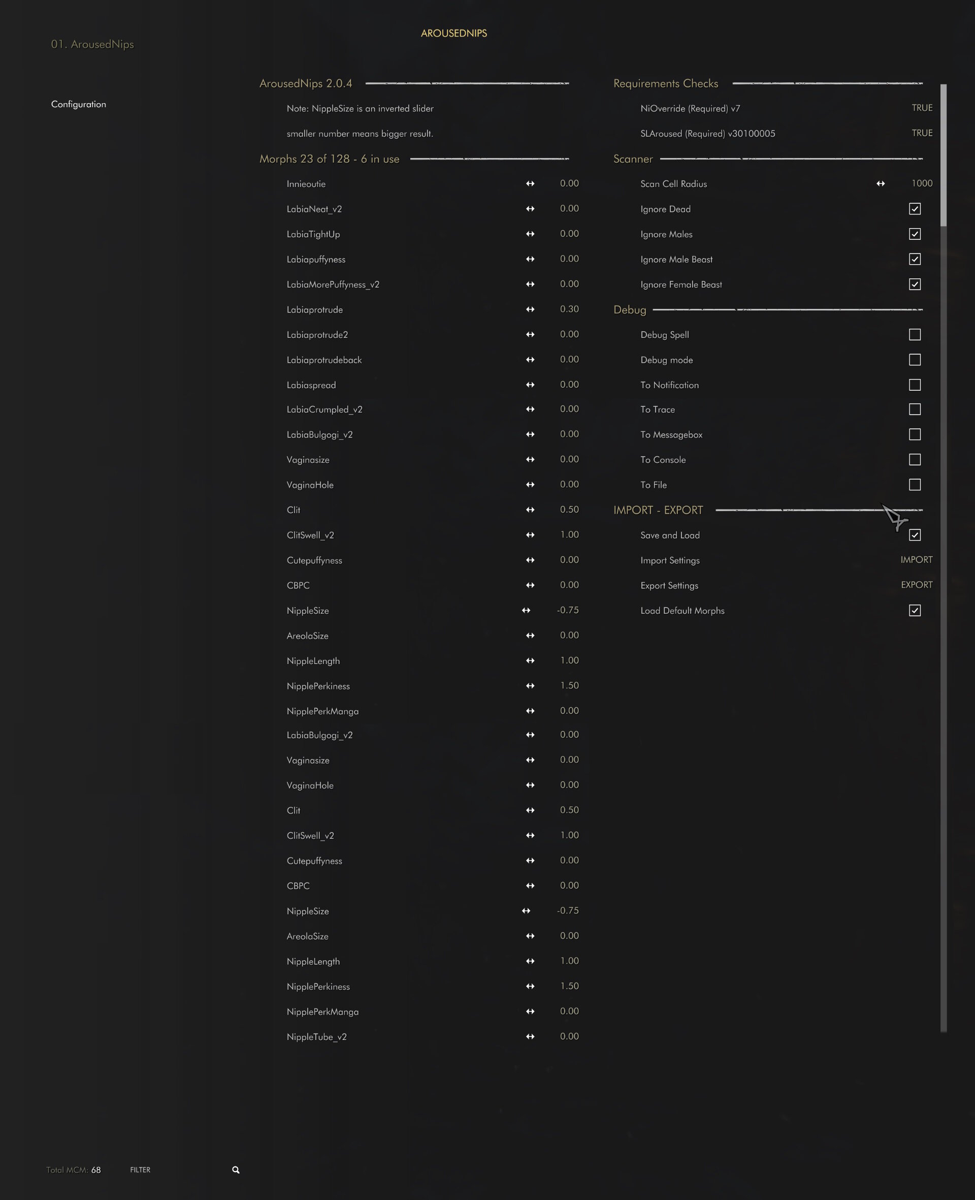Enable the Debug mode checkbox
975x1200 pixels.
tap(915, 360)
